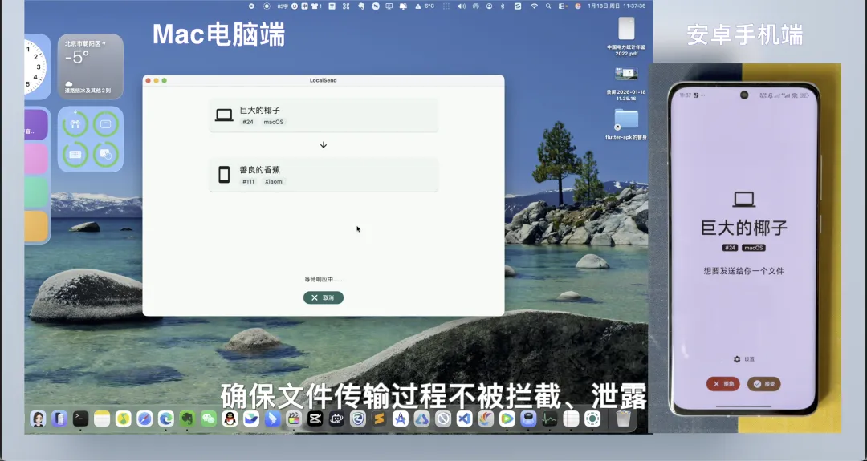Open QQ penguin icon in Dock
Image resolution: width=867 pixels, height=461 pixels.
pyautogui.click(x=230, y=419)
